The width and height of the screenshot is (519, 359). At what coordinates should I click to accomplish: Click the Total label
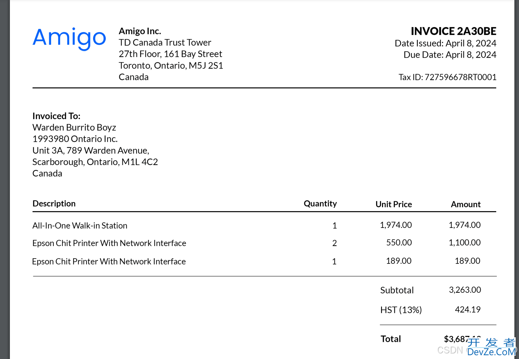(x=391, y=339)
